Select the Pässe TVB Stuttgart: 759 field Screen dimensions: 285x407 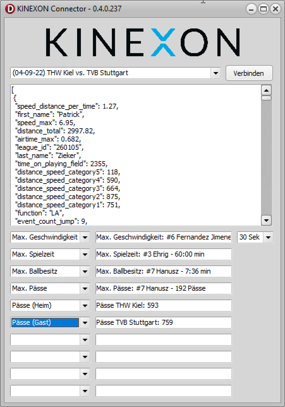coord(163,323)
